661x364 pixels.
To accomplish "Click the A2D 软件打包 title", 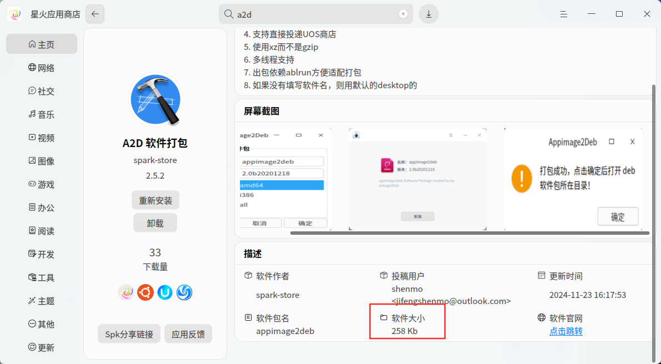I will click(x=155, y=143).
